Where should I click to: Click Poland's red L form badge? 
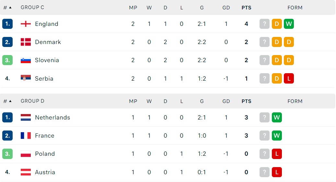click(277, 154)
